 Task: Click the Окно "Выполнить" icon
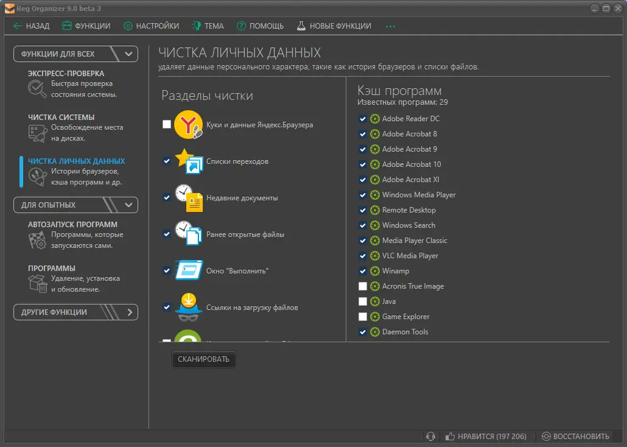pos(188,270)
